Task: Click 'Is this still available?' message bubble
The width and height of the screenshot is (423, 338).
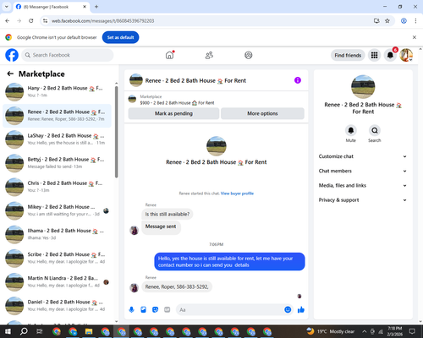Action: (x=168, y=214)
